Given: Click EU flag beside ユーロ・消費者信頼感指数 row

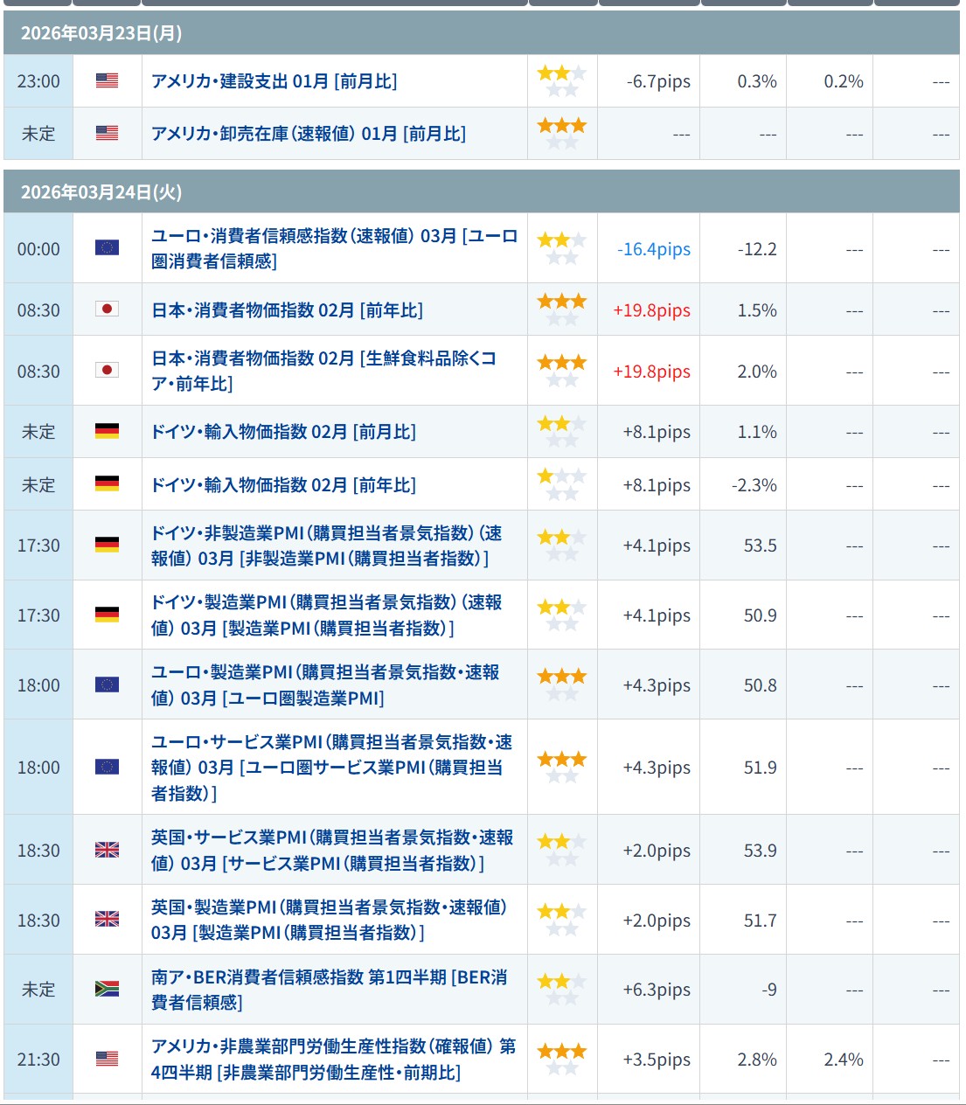Looking at the screenshot, I should click(x=107, y=248).
